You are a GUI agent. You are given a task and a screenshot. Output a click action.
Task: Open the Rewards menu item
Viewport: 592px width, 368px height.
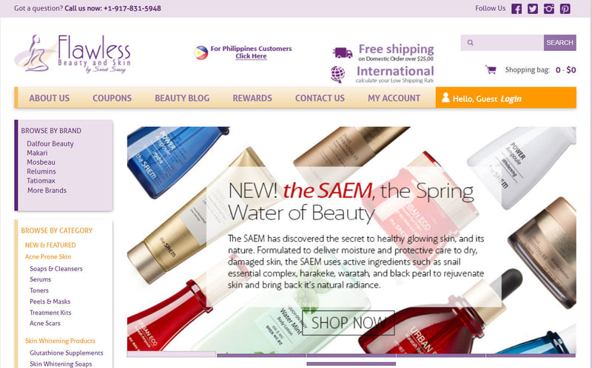click(x=252, y=98)
